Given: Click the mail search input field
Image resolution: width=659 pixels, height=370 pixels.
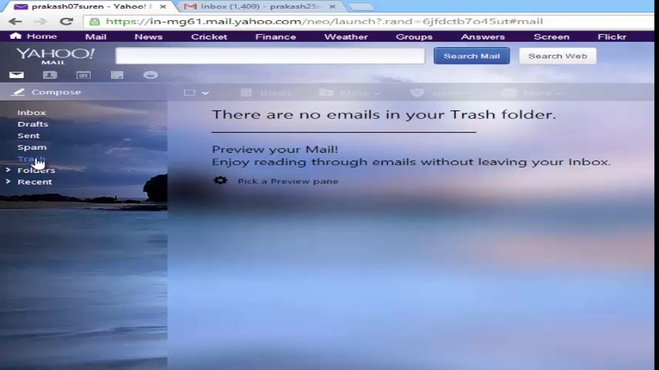Looking at the screenshot, I should coord(270,56).
